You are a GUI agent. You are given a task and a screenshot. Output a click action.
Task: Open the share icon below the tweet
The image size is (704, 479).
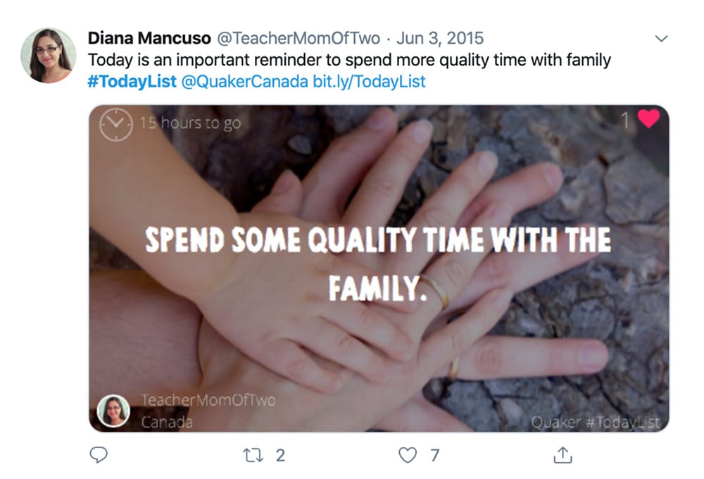tap(562, 456)
